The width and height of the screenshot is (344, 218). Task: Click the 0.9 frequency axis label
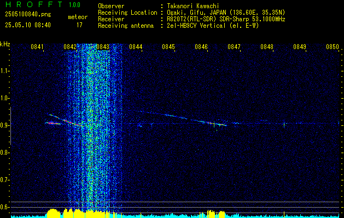(4, 125)
